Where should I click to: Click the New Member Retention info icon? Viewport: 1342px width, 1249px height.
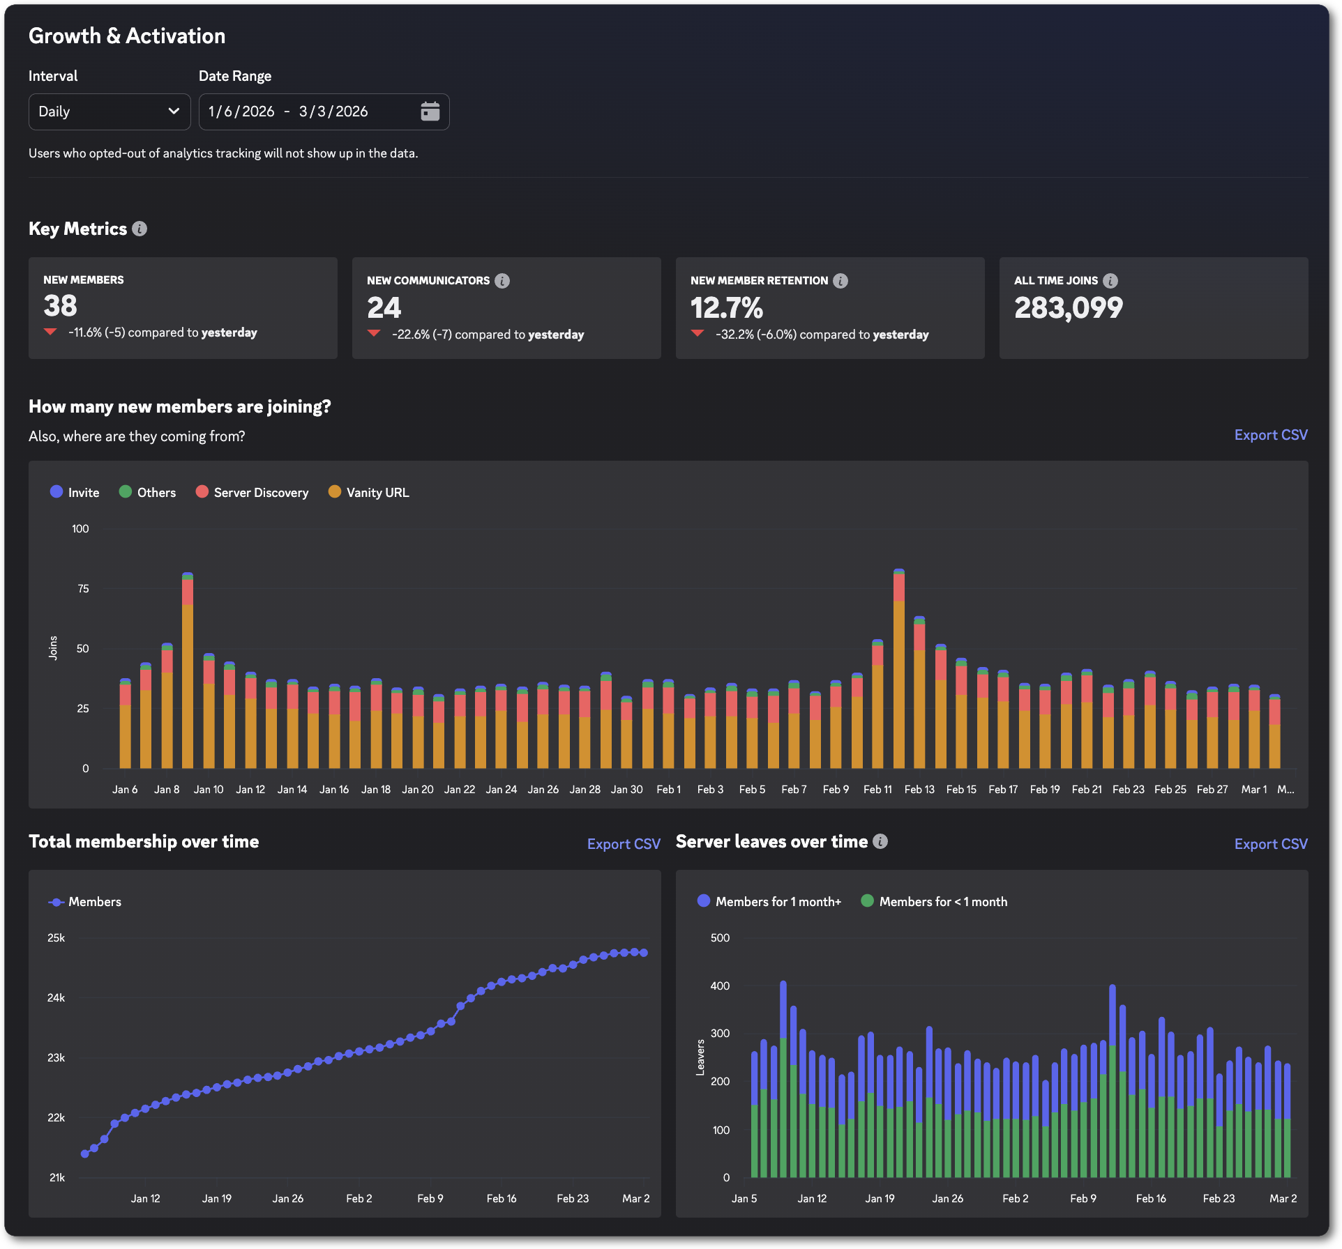840,280
